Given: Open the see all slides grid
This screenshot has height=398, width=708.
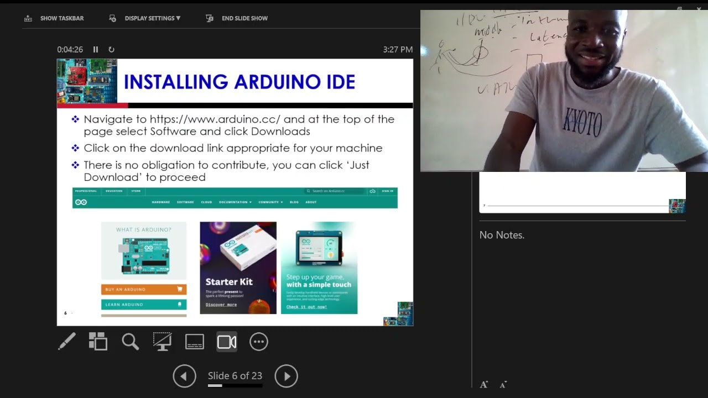Looking at the screenshot, I should pyautogui.click(x=98, y=342).
